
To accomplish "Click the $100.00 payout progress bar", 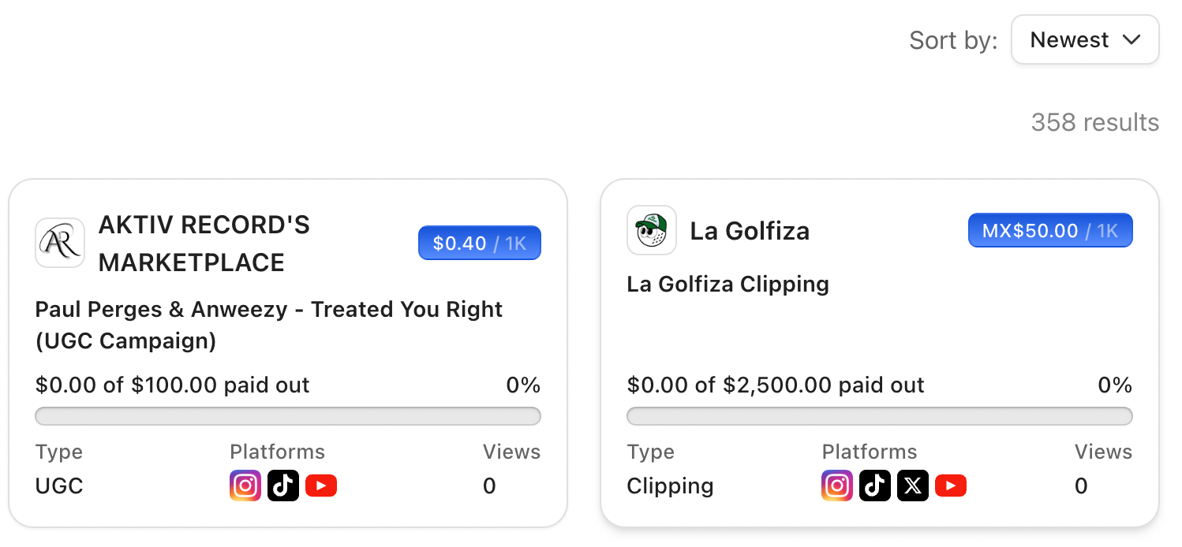I will (x=288, y=416).
